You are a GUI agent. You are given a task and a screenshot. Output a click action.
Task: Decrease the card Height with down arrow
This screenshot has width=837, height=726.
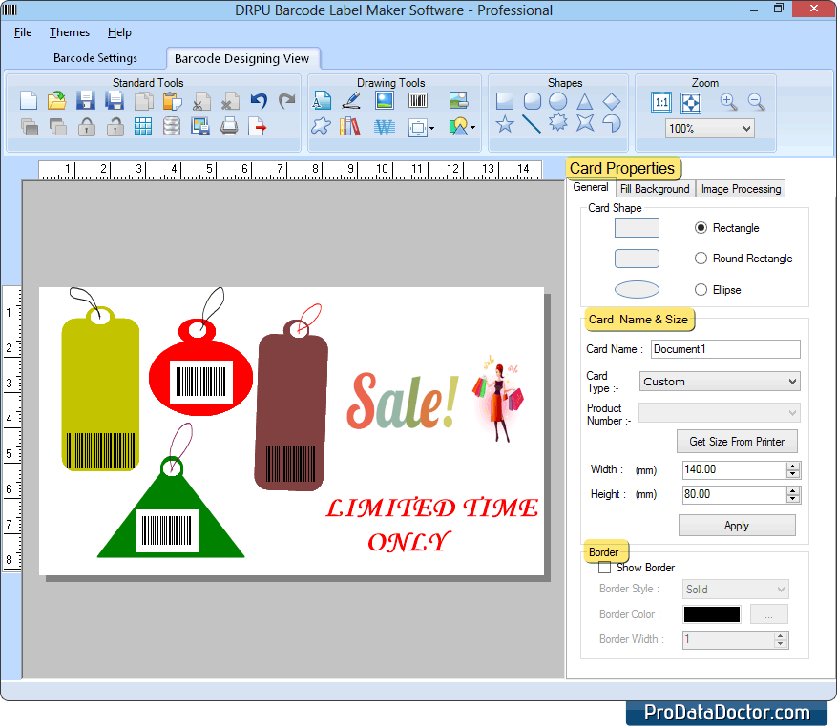[x=793, y=499]
